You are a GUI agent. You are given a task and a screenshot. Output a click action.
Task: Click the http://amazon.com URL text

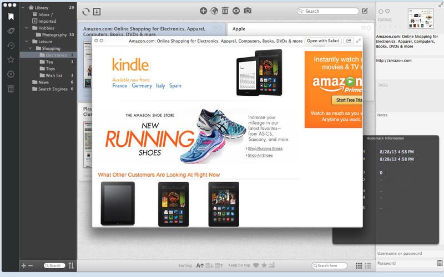393,60
